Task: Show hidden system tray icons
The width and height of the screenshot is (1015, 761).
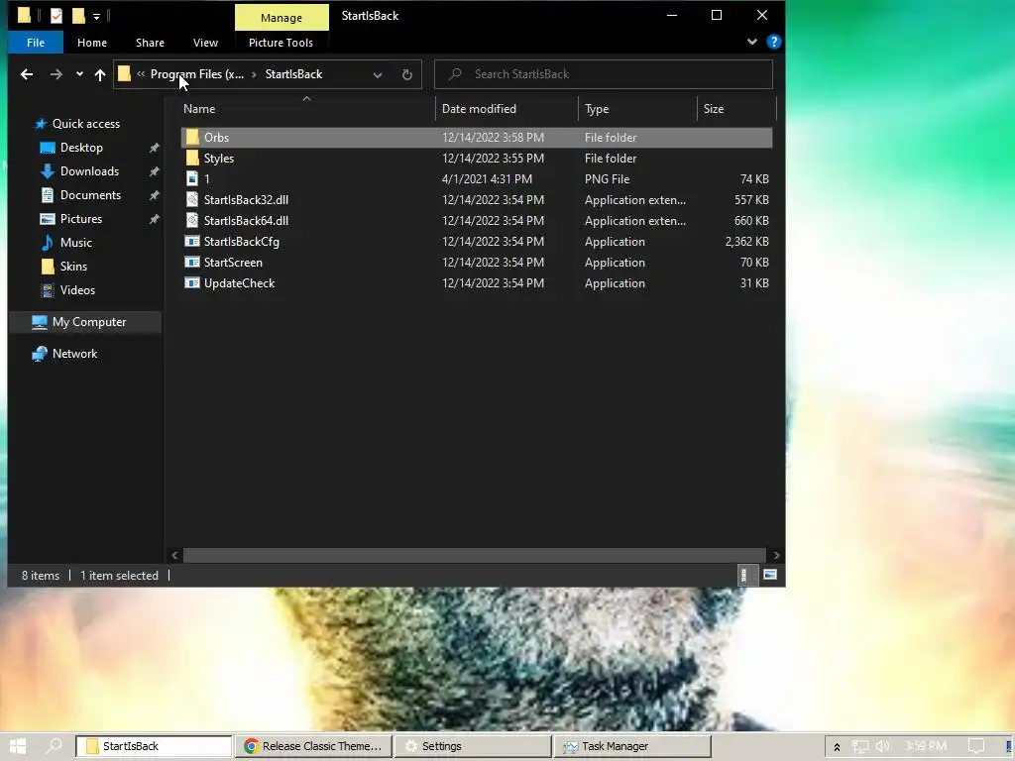Action: click(837, 747)
